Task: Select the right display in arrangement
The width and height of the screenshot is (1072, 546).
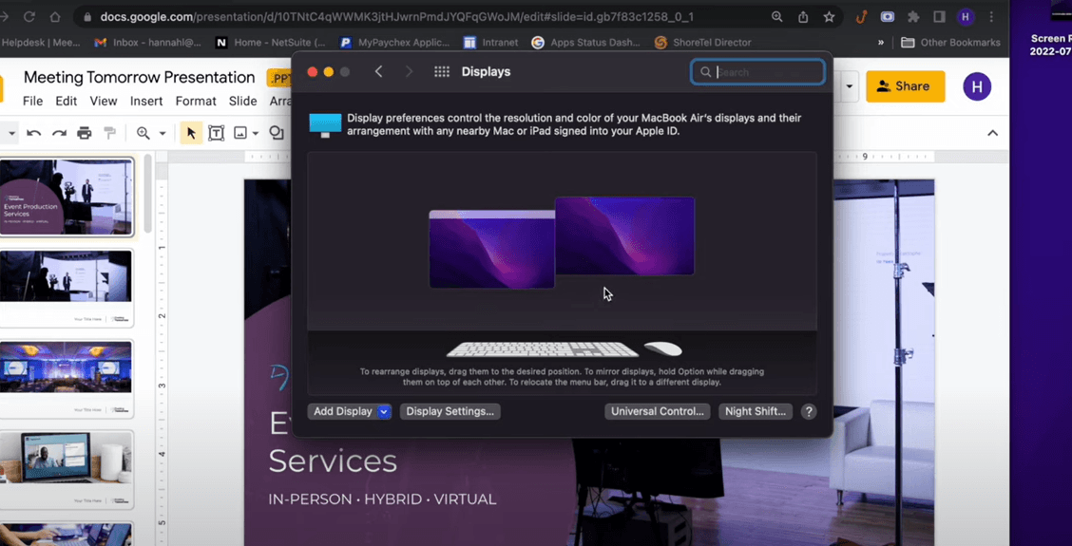Action: [x=625, y=235]
